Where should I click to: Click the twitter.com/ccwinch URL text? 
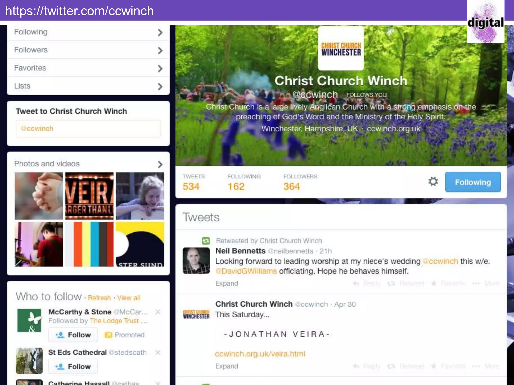point(79,11)
